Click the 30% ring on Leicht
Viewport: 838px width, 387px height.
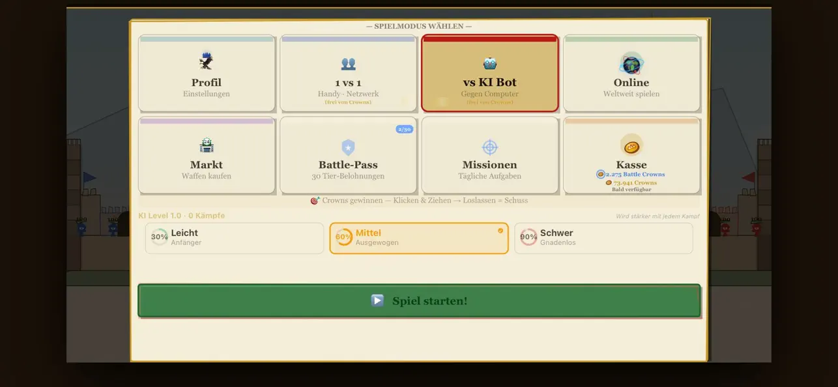click(160, 237)
